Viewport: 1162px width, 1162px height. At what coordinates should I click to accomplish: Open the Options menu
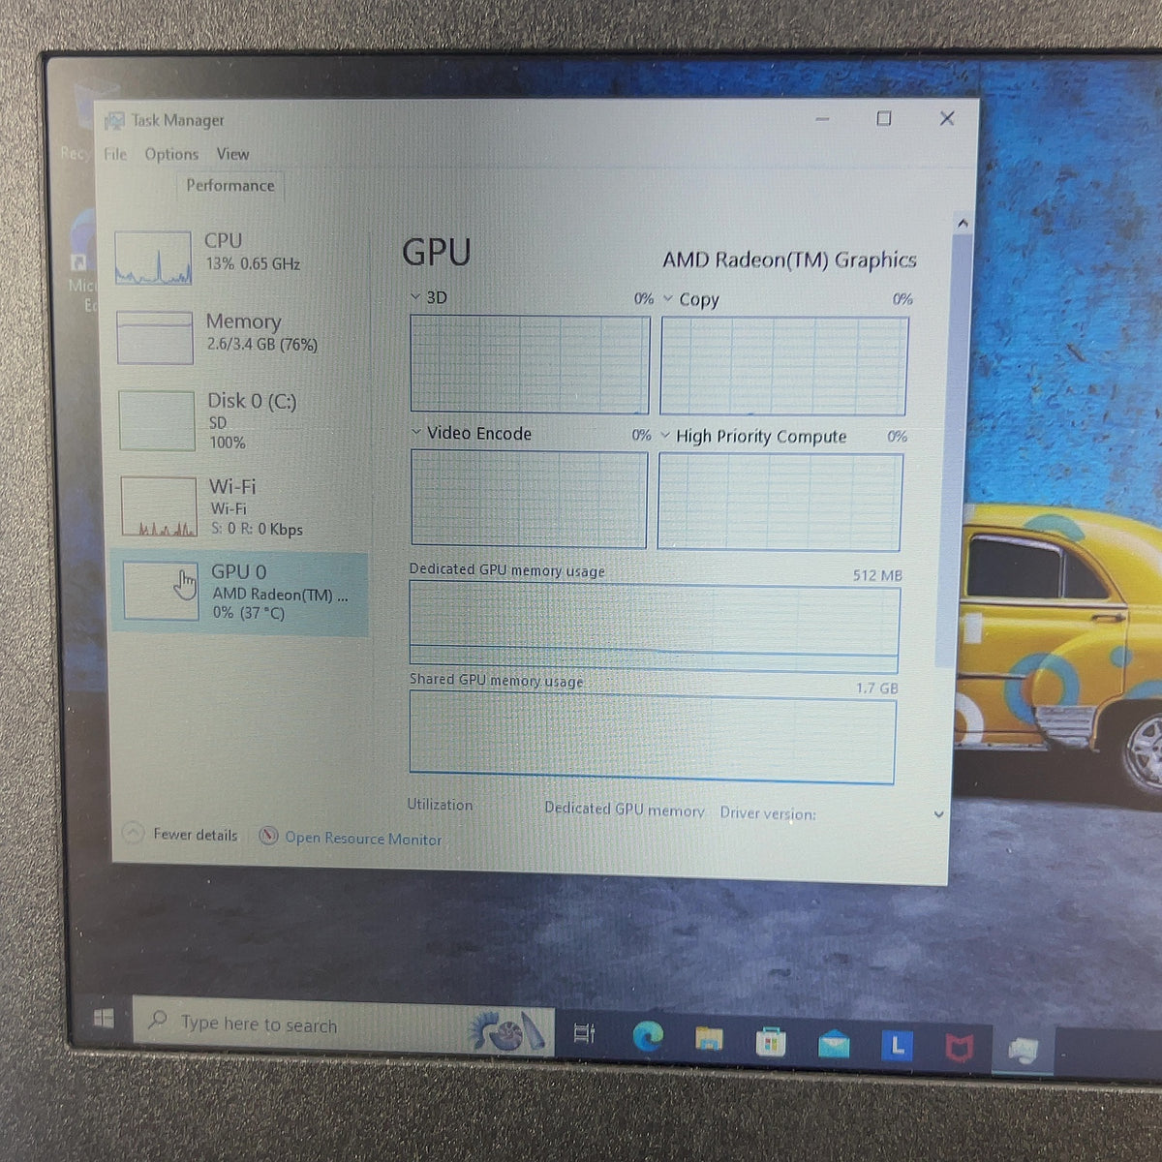click(x=171, y=154)
